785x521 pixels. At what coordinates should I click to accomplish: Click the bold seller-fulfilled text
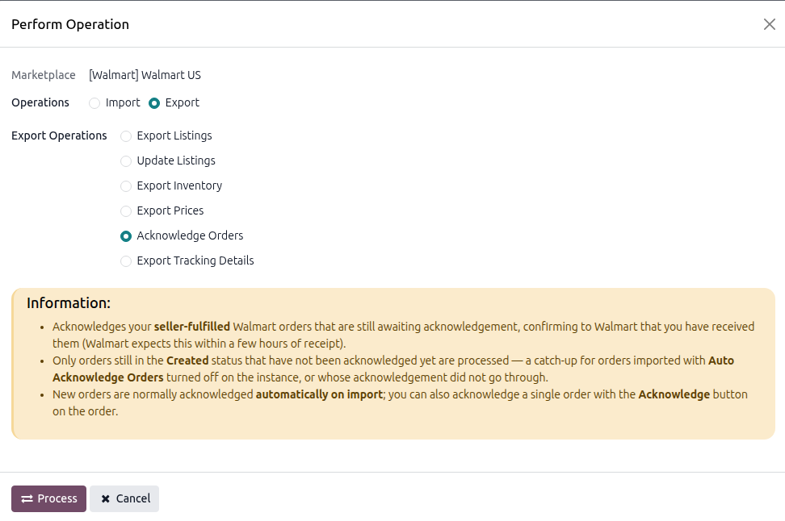(191, 327)
